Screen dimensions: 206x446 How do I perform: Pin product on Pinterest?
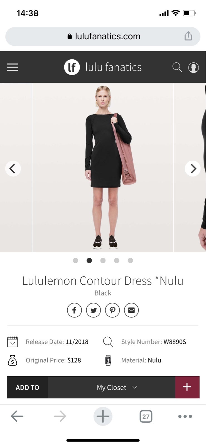(112, 310)
